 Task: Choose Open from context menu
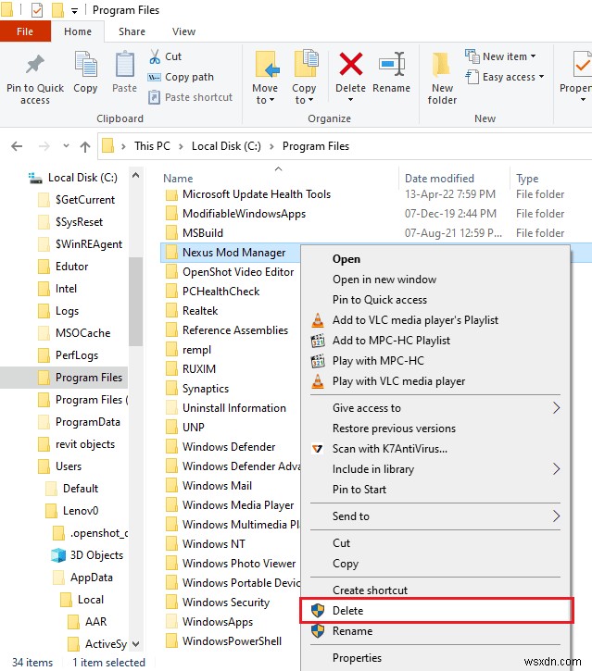435,259
